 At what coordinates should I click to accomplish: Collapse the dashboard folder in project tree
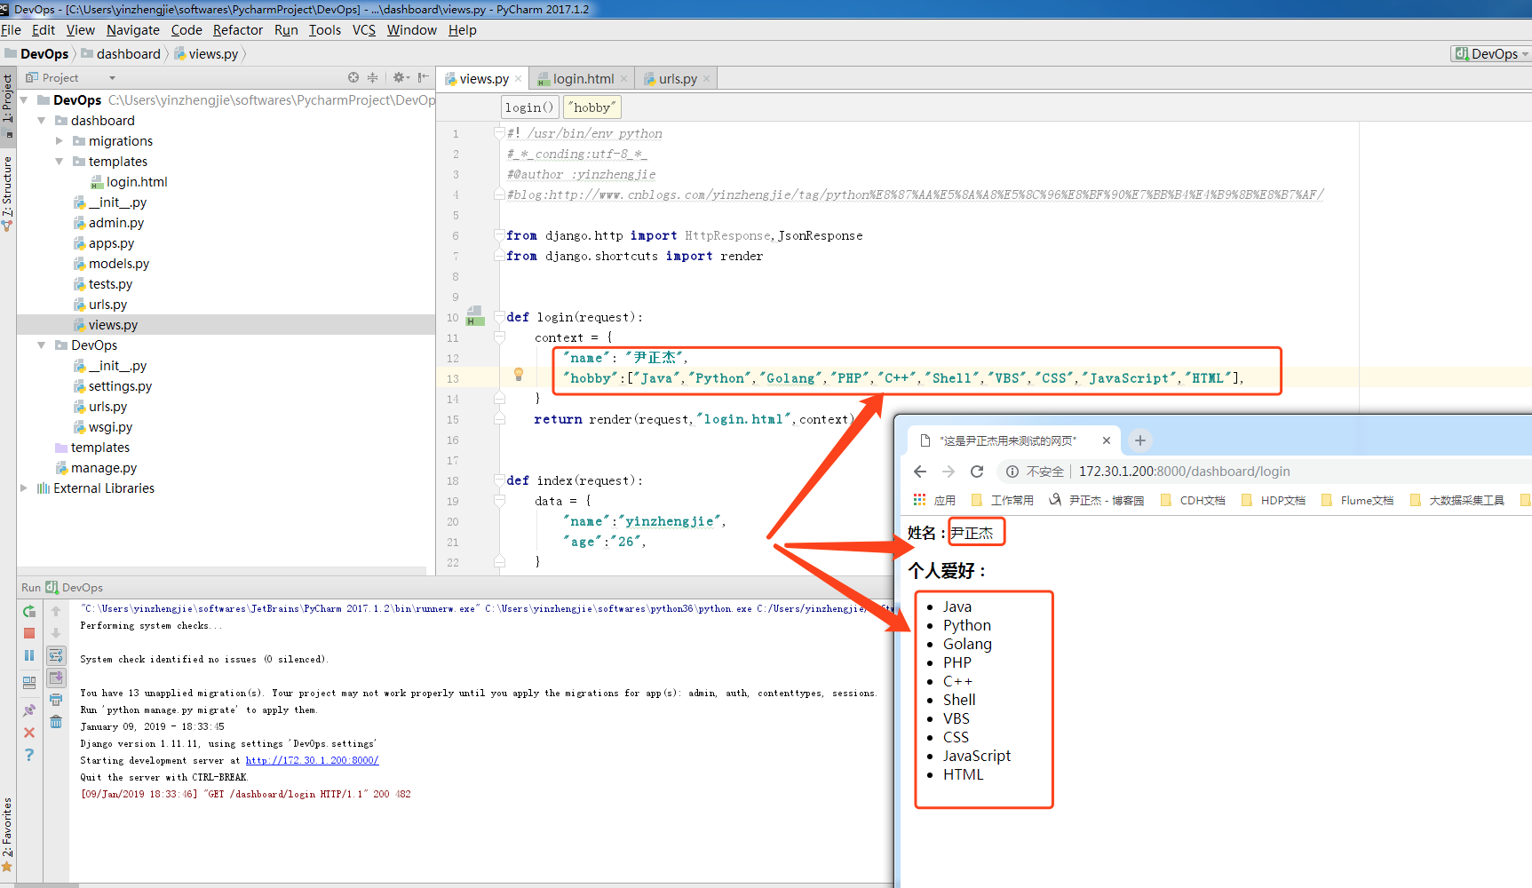(42, 121)
